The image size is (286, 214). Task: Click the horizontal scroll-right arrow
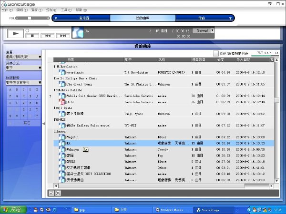pos(271,186)
